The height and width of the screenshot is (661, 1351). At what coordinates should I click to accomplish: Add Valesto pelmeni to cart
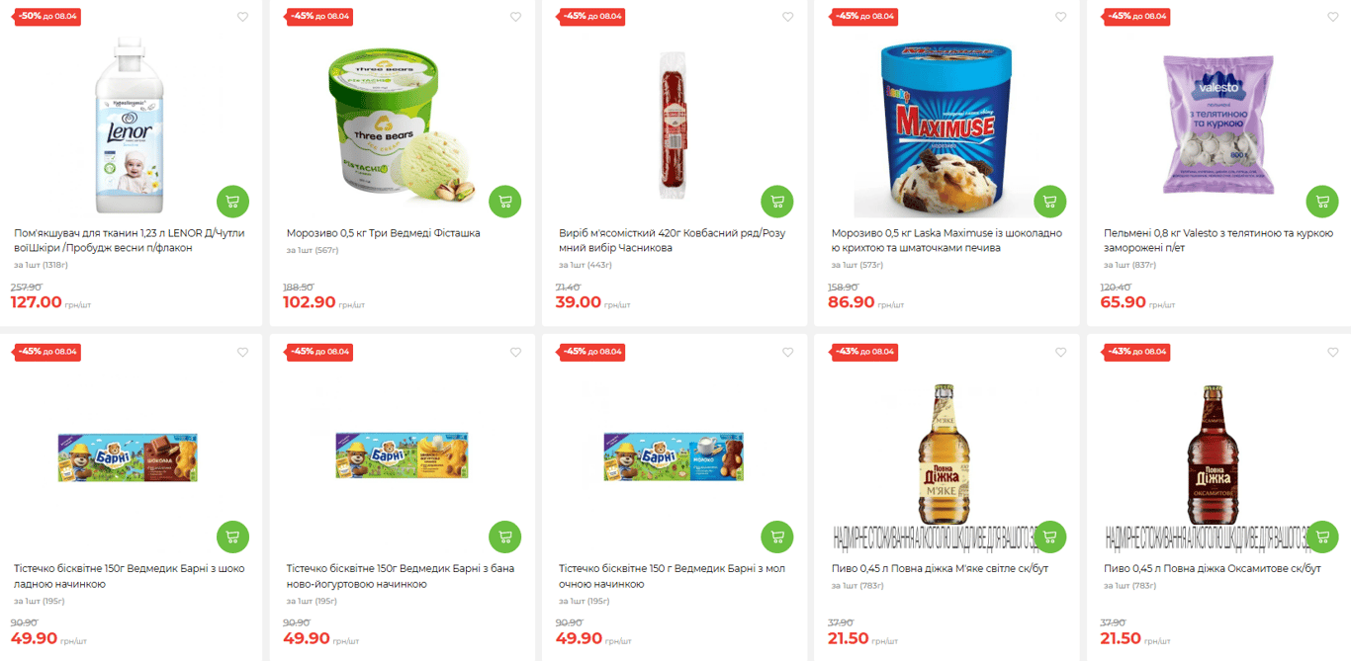click(1322, 202)
